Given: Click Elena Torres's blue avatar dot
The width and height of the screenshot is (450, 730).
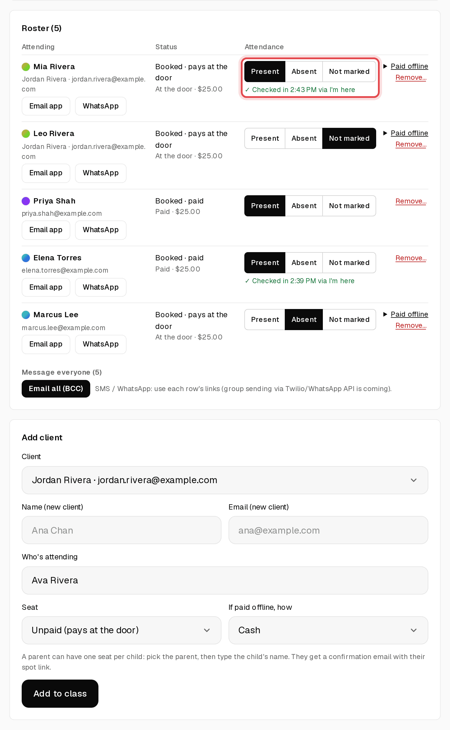Looking at the screenshot, I should click(26, 258).
